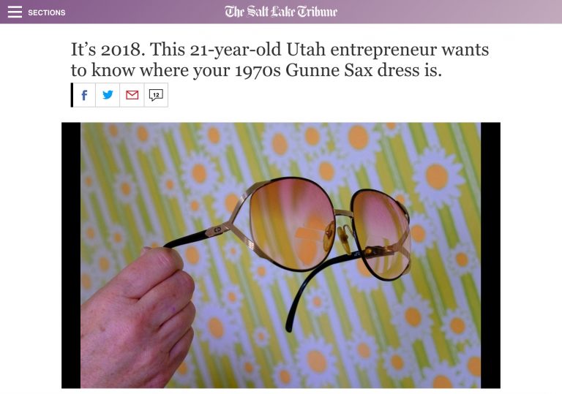Click the right black letterbox bar
The height and width of the screenshot is (394, 562).
point(490,255)
